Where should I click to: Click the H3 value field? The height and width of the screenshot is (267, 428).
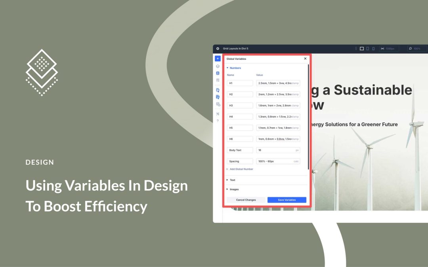pos(278,106)
